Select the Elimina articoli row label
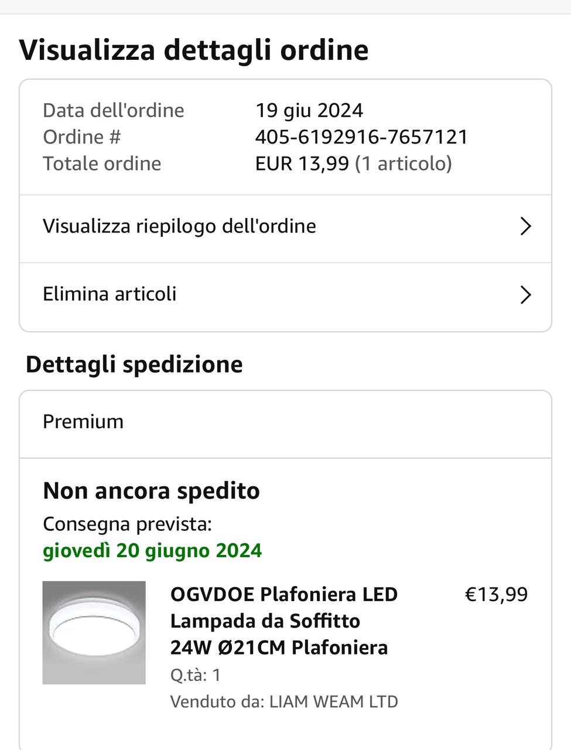This screenshot has width=571, height=750. 110,294
